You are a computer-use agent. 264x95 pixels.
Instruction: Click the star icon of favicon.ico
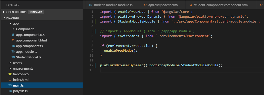pyautogui.click(x=10, y=74)
